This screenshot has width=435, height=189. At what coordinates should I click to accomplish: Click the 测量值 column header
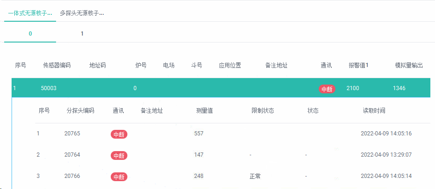click(x=204, y=111)
